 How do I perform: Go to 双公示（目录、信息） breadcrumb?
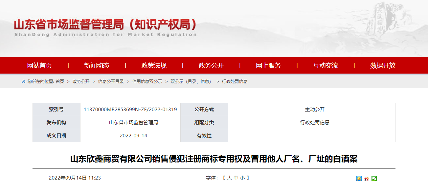pos(191,81)
